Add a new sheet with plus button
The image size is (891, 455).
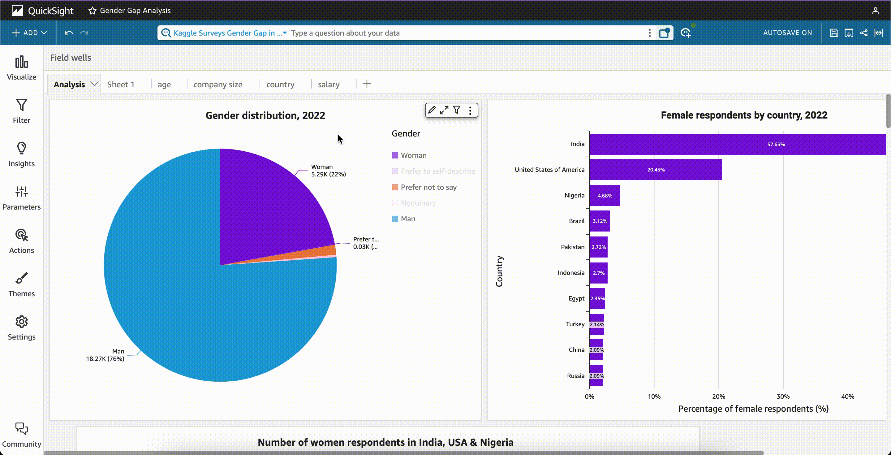[367, 84]
